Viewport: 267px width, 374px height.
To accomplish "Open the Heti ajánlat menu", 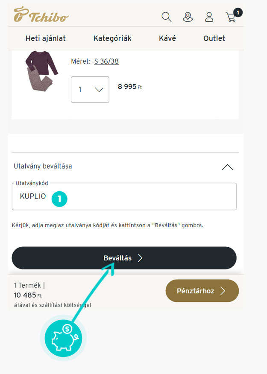I will [46, 38].
